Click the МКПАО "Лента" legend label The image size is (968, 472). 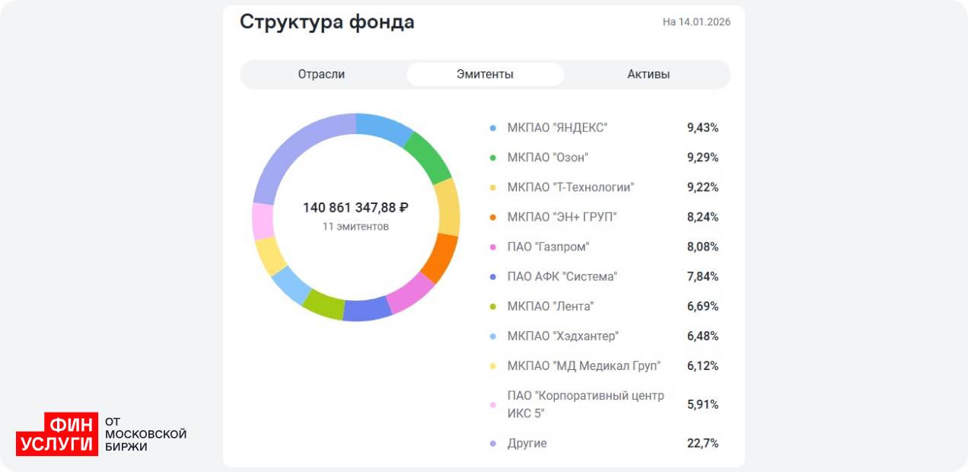(x=550, y=306)
